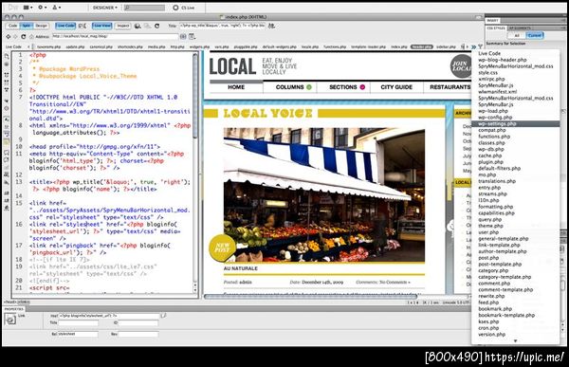Viewport: 569px width, 367px height.
Task: Click the application bar search field
Action: (x=144, y=8)
